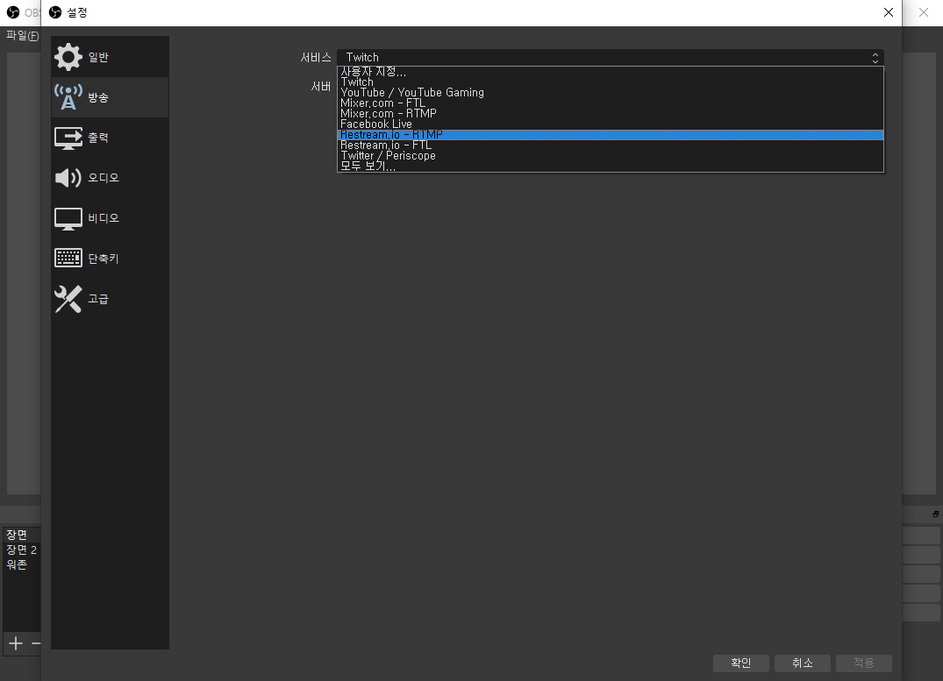Click the 고급 label in the sidebar
This screenshot has height=681, width=943.
98,299
